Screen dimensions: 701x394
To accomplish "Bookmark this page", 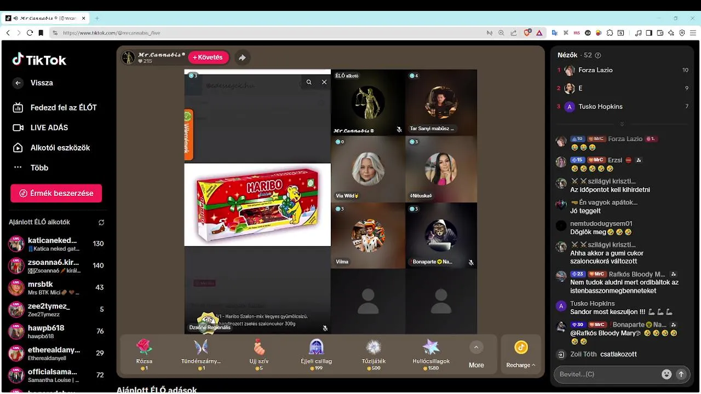I will [41, 33].
